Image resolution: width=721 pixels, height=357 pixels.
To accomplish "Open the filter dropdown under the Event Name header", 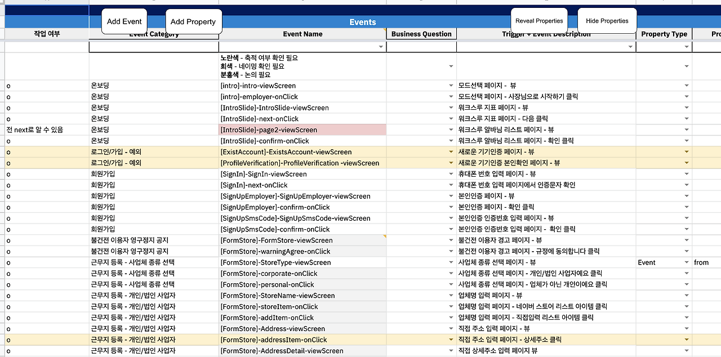I will (381, 47).
